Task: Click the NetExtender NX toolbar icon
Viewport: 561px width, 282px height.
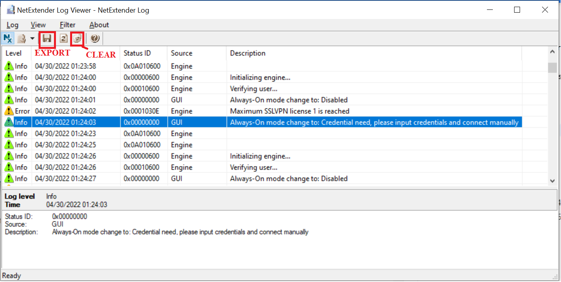Action: [x=8, y=39]
